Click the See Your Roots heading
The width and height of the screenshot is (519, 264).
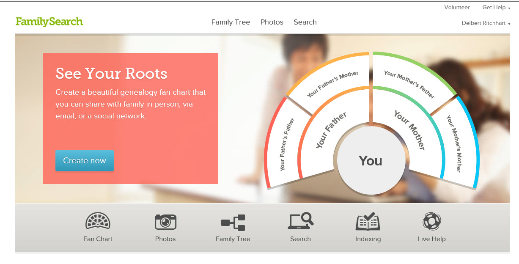coord(112,73)
